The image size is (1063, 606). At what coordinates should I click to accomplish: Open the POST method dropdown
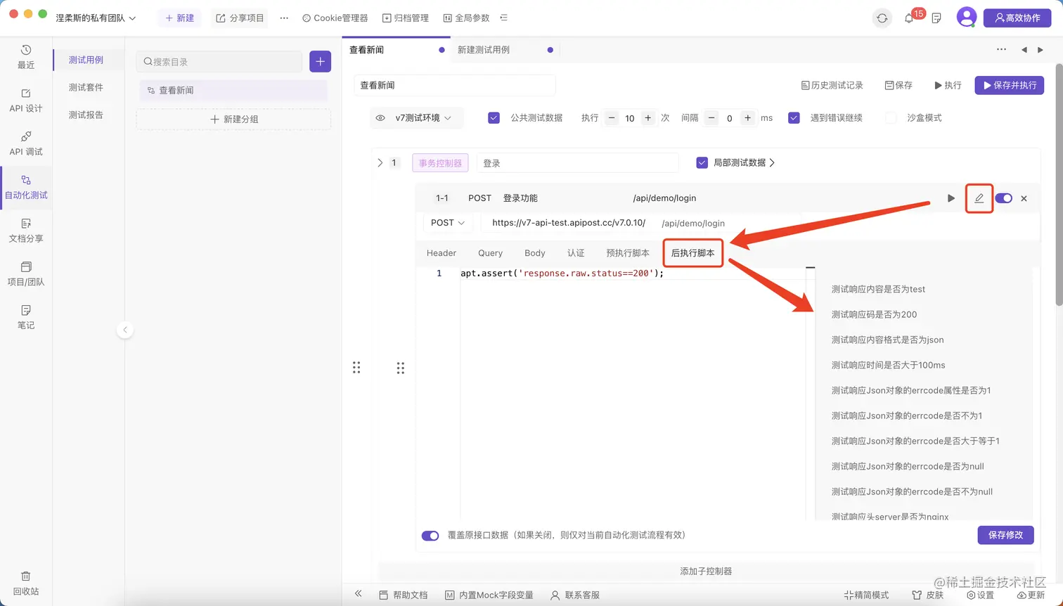coord(448,223)
